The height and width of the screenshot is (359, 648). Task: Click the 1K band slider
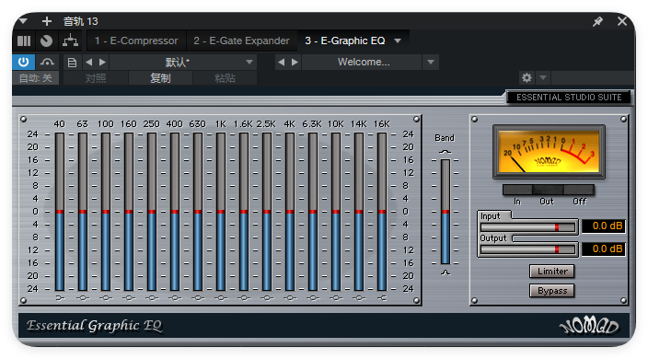click(221, 212)
